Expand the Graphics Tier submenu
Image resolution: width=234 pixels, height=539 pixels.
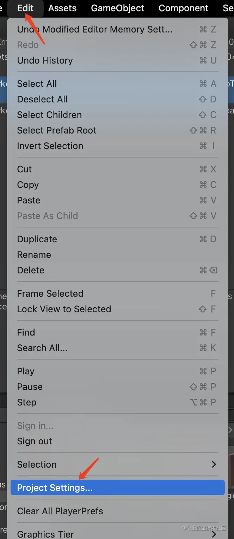(45, 534)
